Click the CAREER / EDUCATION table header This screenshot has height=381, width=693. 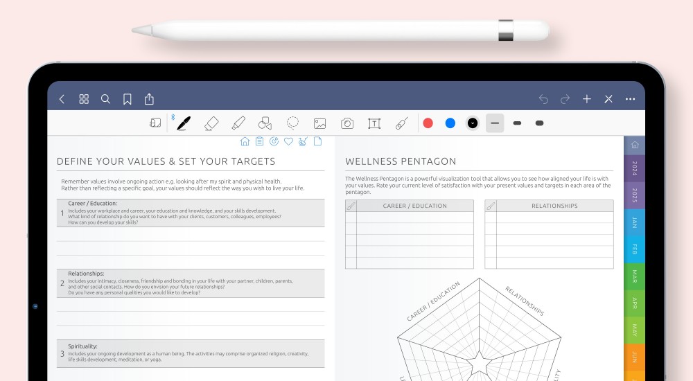coord(415,206)
